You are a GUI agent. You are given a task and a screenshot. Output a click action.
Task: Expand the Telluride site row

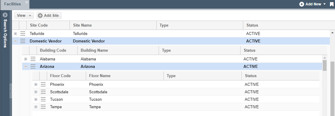pyautogui.click(x=15, y=33)
